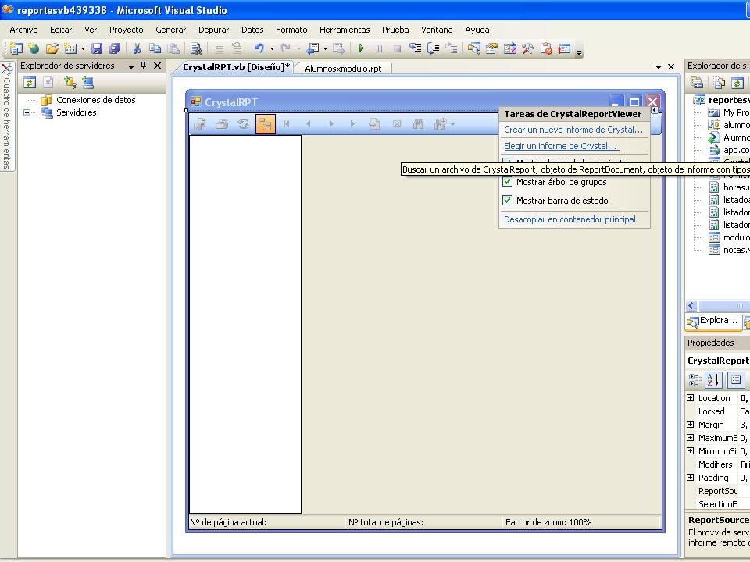Select the Conexiones de datos tree node
This screenshot has height=562, width=750.
[95, 100]
